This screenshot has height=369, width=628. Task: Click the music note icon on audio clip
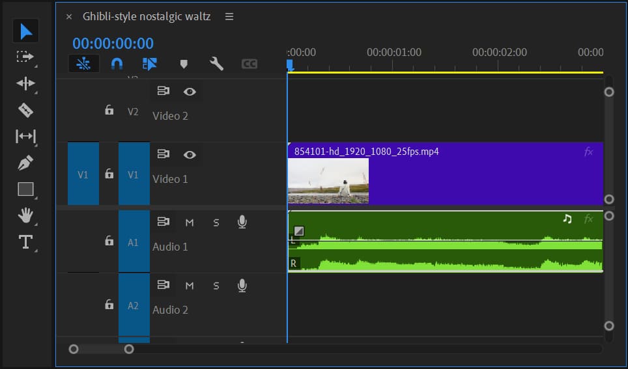click(567, 219)
